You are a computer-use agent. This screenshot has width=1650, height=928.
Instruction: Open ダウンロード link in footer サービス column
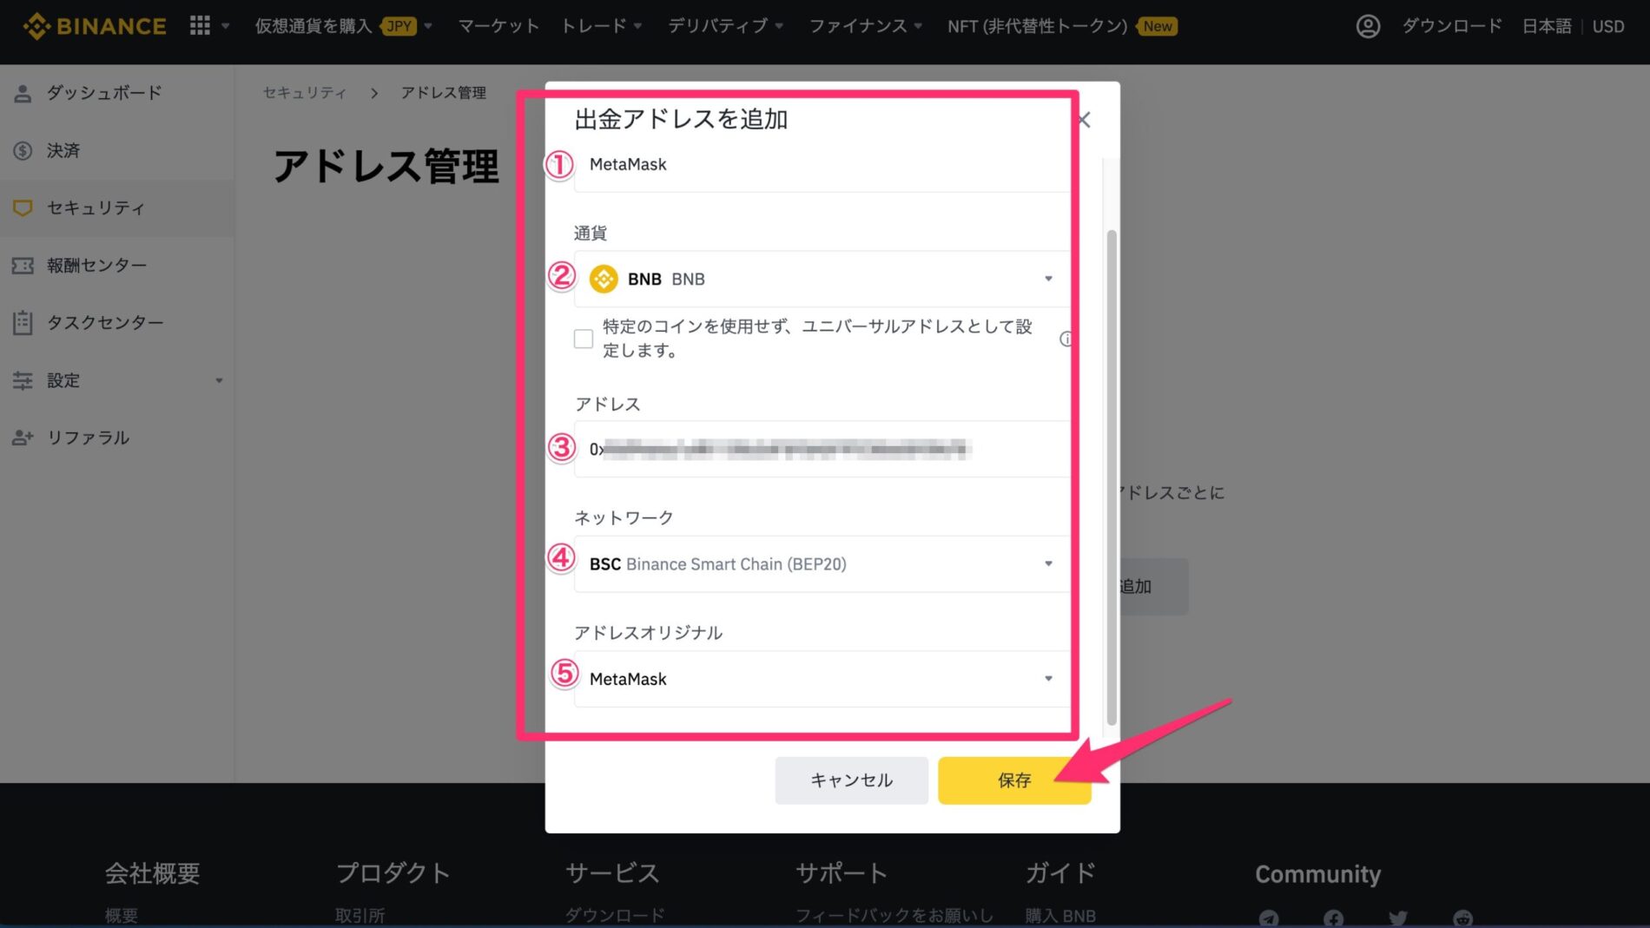[615, 916]
